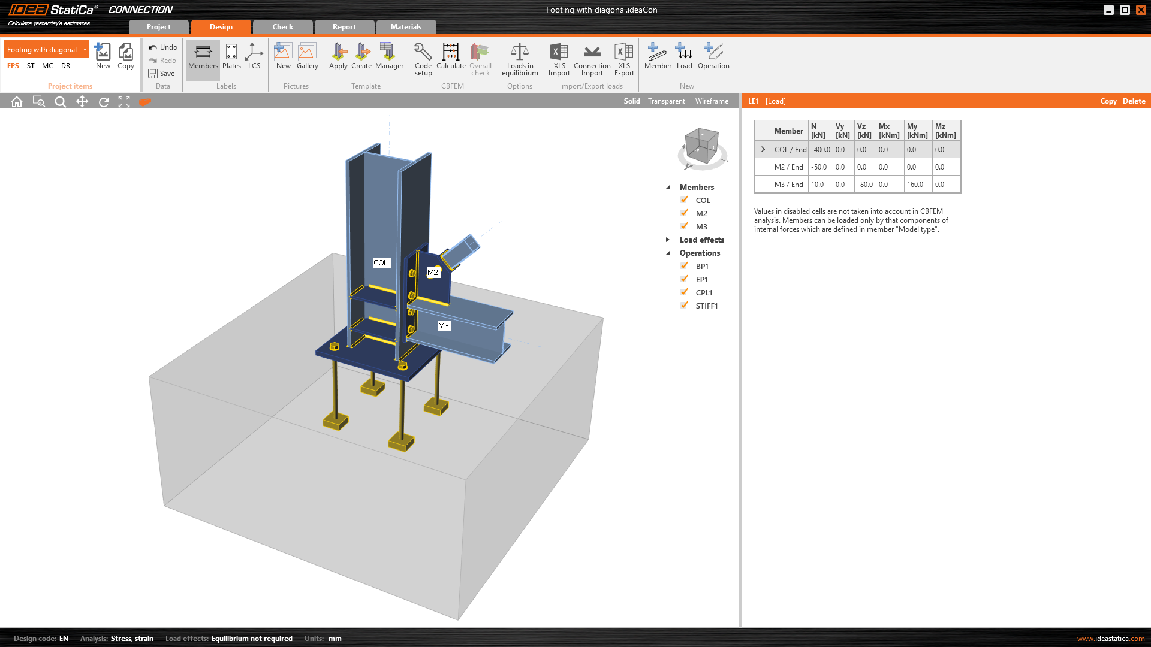Screen dimensions: 1151x647
Task: Select the M3 / End Vz cell
Action: pos(864,185)
